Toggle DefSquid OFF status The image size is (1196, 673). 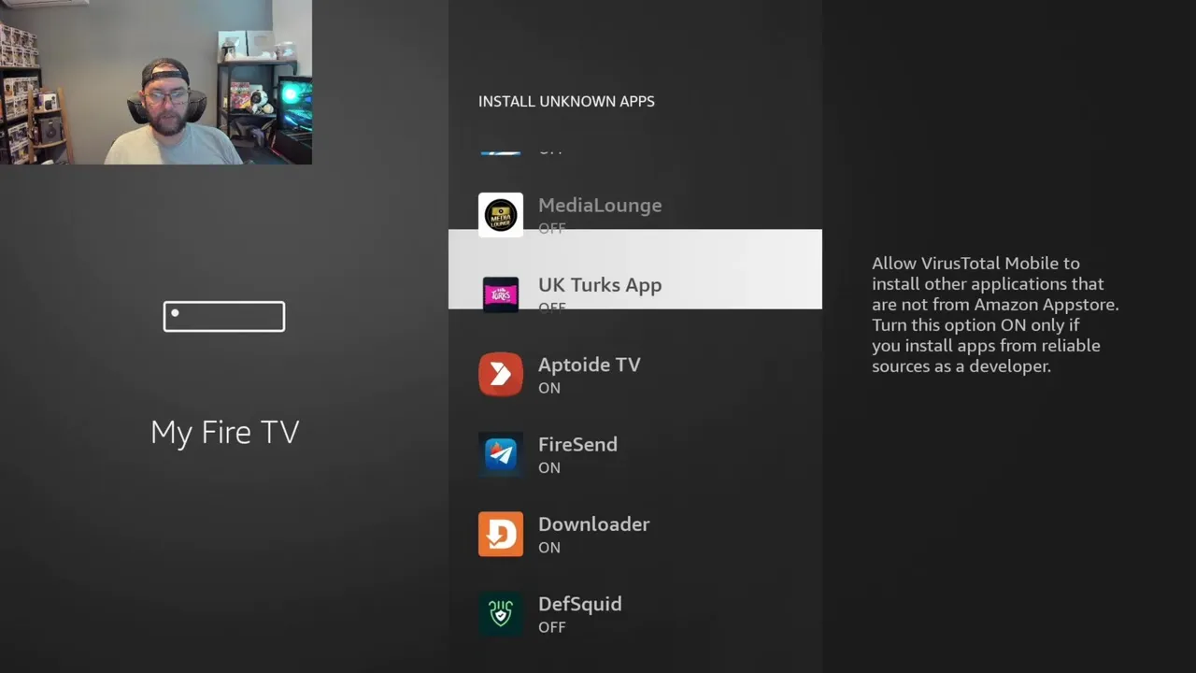[x=552, y=627]
